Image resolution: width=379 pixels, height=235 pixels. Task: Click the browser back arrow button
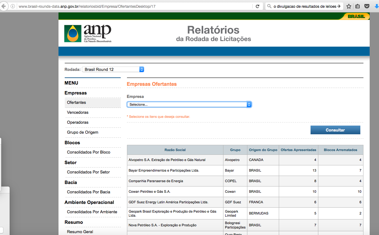click(x=3, y=6)
